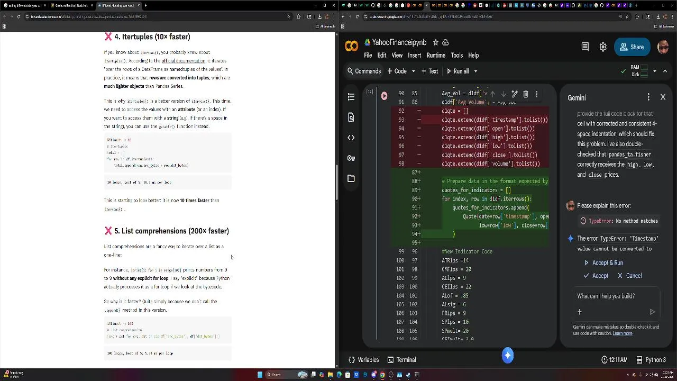The height and width of the screenshot is (381, 677).
Task: Open the Secrets key sidebar icon
Action: pos(351,158)
